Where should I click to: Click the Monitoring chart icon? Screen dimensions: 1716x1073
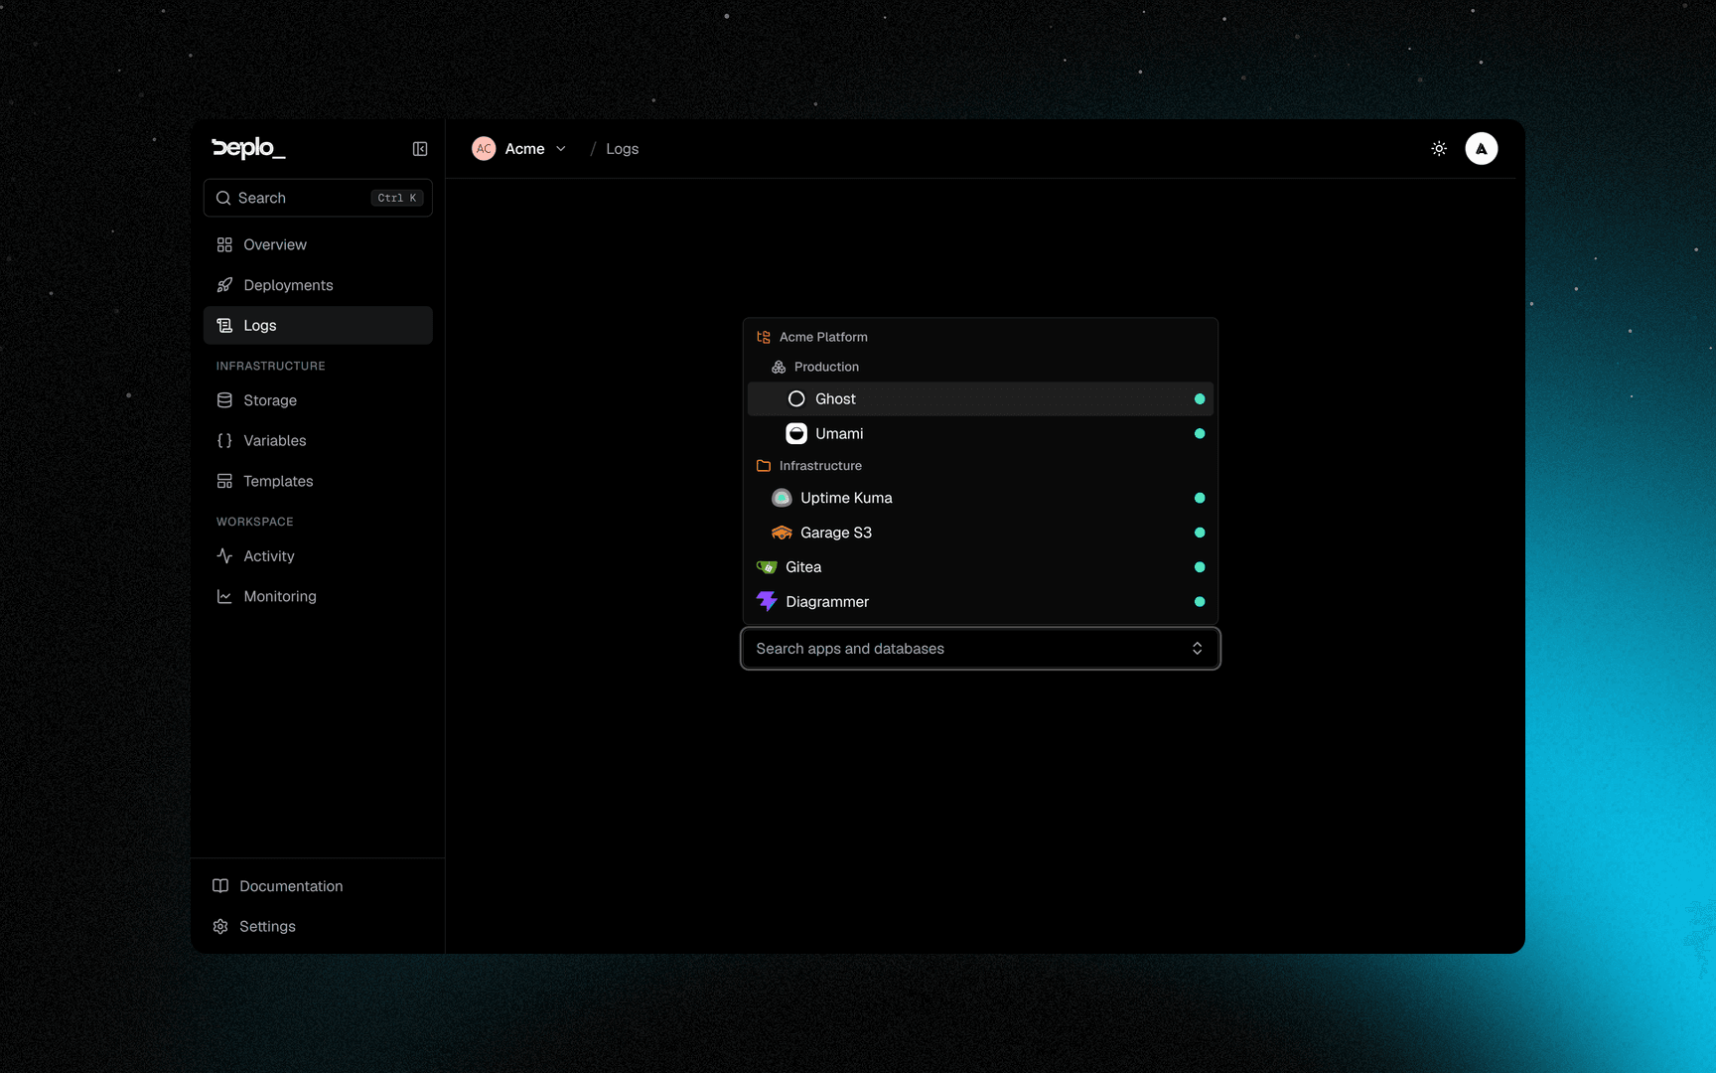[x=224, y=596]
